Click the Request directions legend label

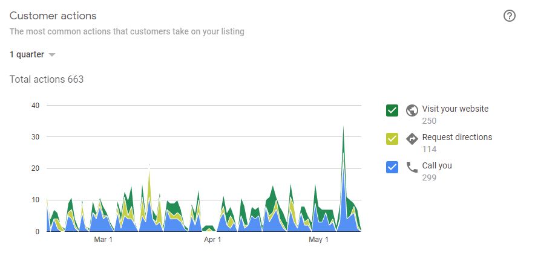click(x=457, y=137)
